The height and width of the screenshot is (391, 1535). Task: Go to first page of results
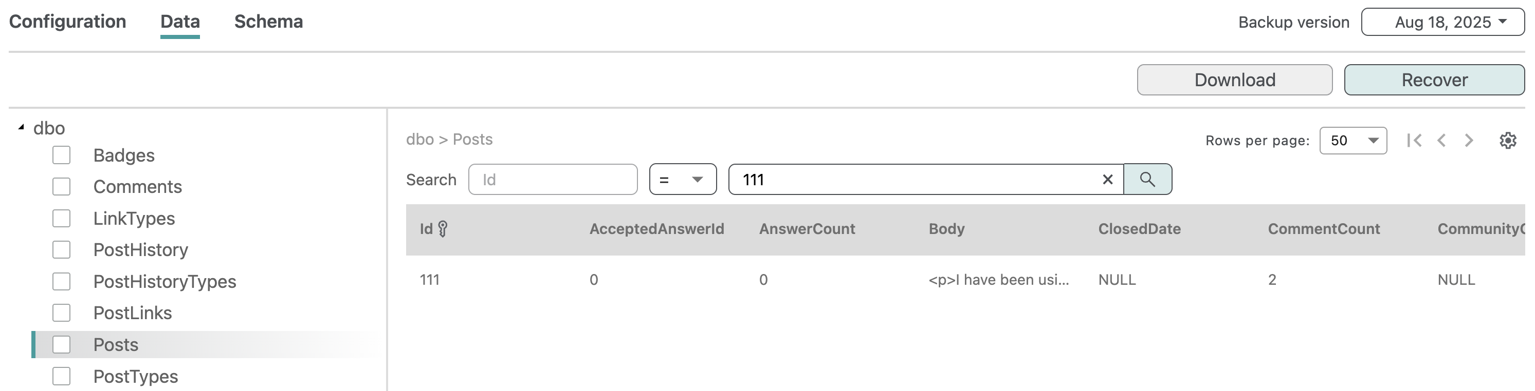(1414, 141)
